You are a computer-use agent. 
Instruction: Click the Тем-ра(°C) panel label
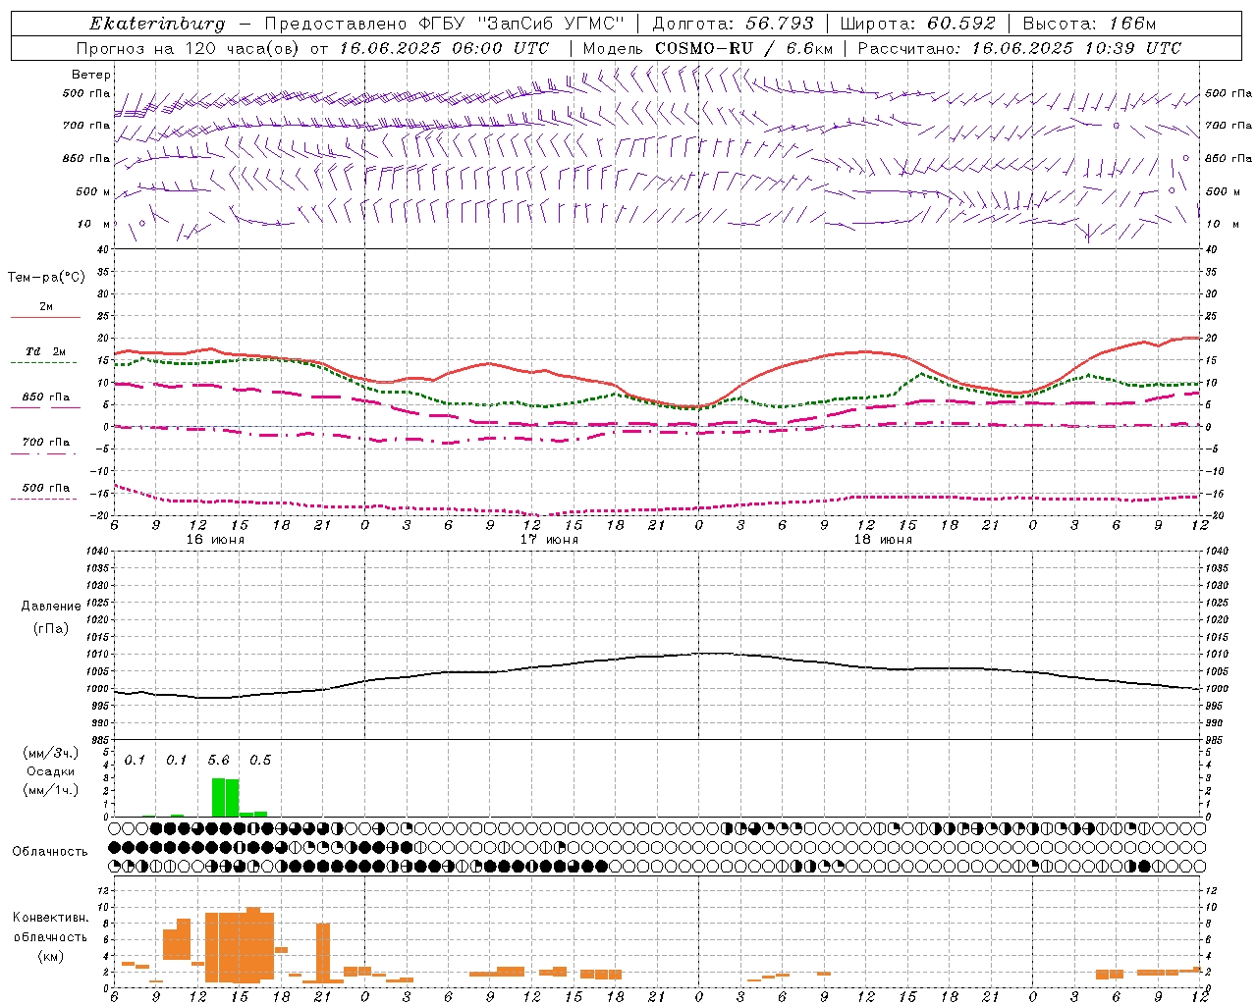pos(46,278)
